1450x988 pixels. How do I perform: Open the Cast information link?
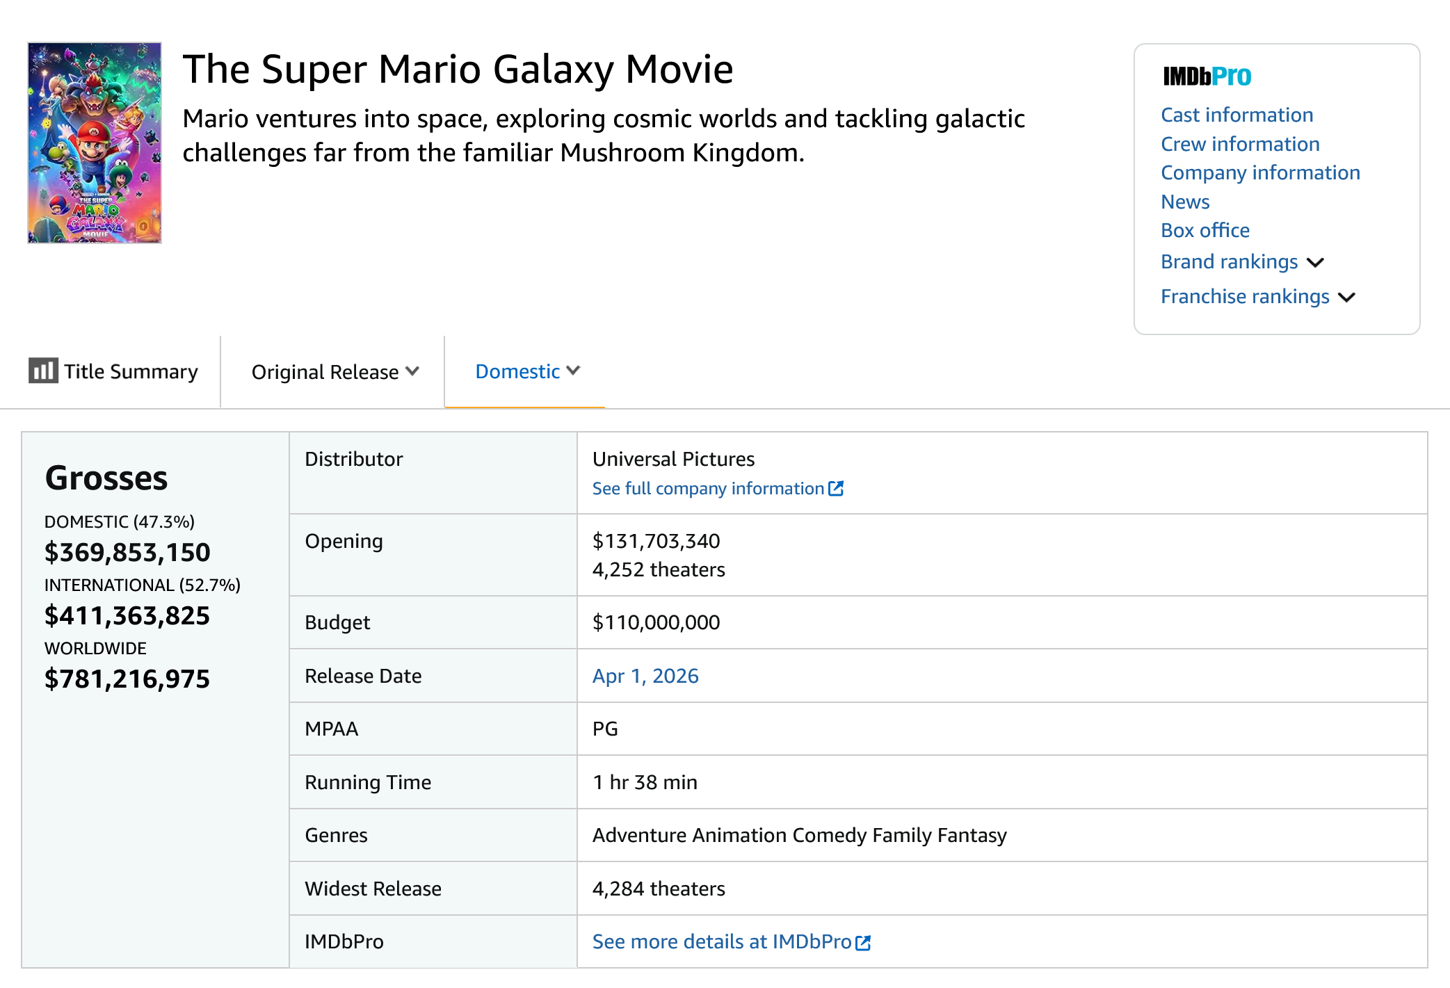pos(1236,115)
